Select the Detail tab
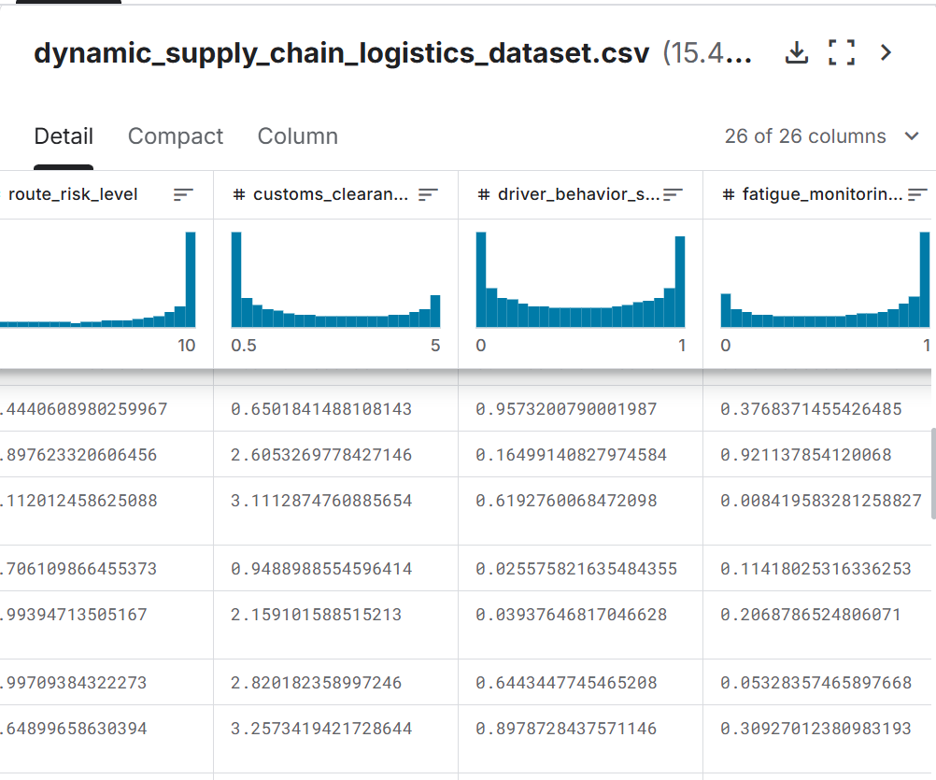Image resolution: width=936 pixels, height=780 pixels. (x=64, y=136)
